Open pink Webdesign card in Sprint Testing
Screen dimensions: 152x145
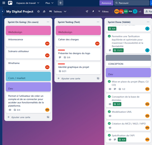point(78,30)
